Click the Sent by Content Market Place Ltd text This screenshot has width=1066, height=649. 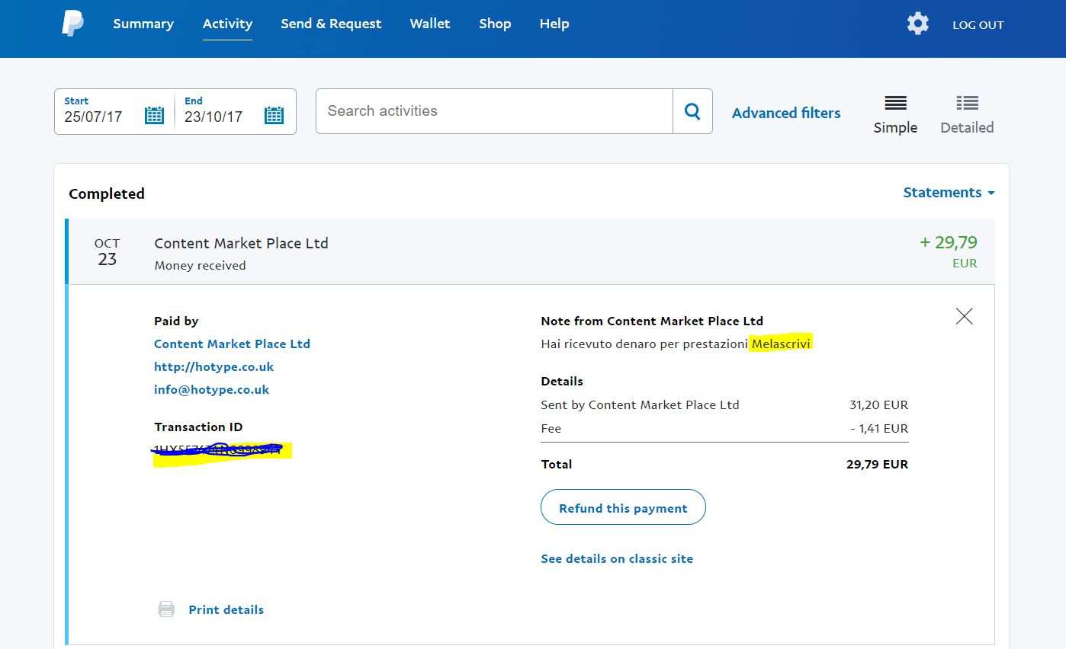pos(640,405)
